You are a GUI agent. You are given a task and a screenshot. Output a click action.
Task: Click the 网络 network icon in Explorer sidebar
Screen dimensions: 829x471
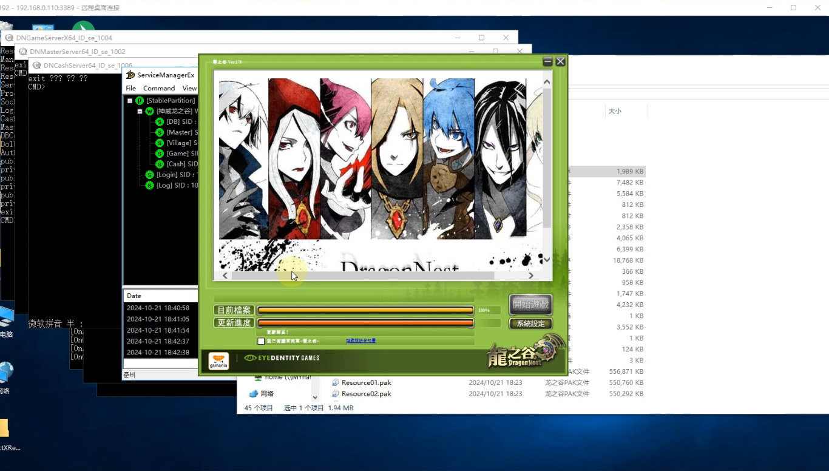click(254, 394)
